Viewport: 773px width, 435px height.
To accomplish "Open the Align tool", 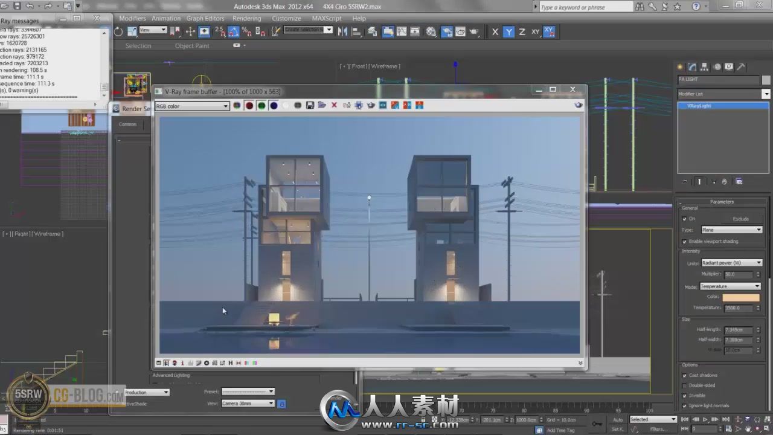I will [356, 31].
